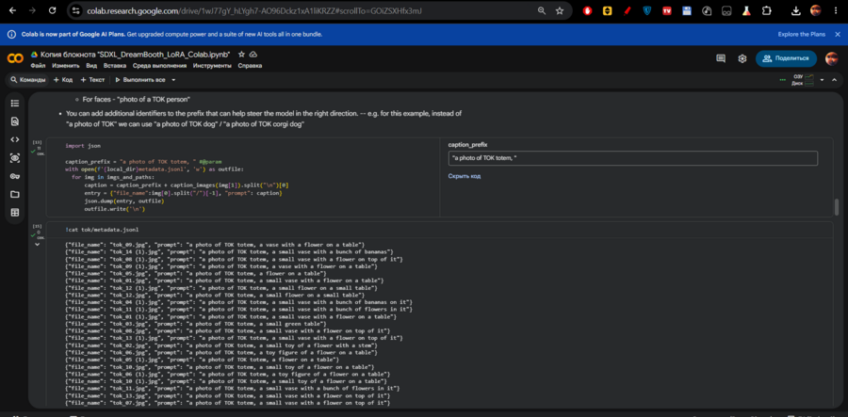
Task: Collapse output of the cat metadata cell
Action: pos(37,245)
